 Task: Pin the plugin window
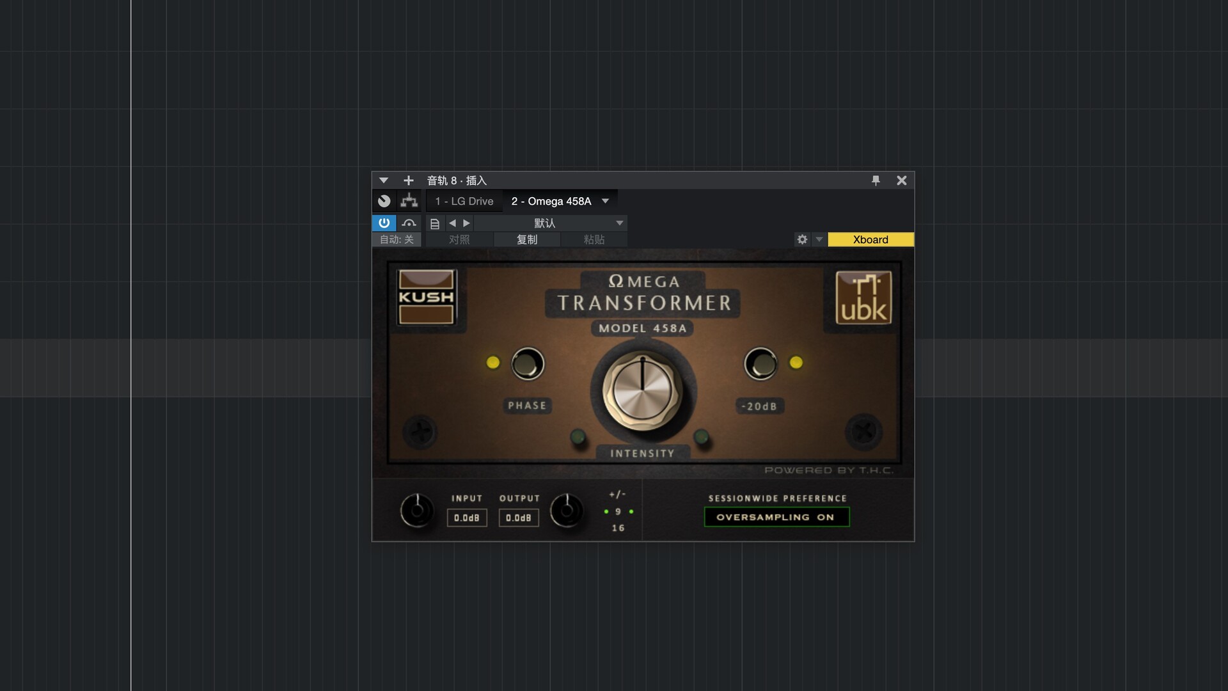coord(876,180)
